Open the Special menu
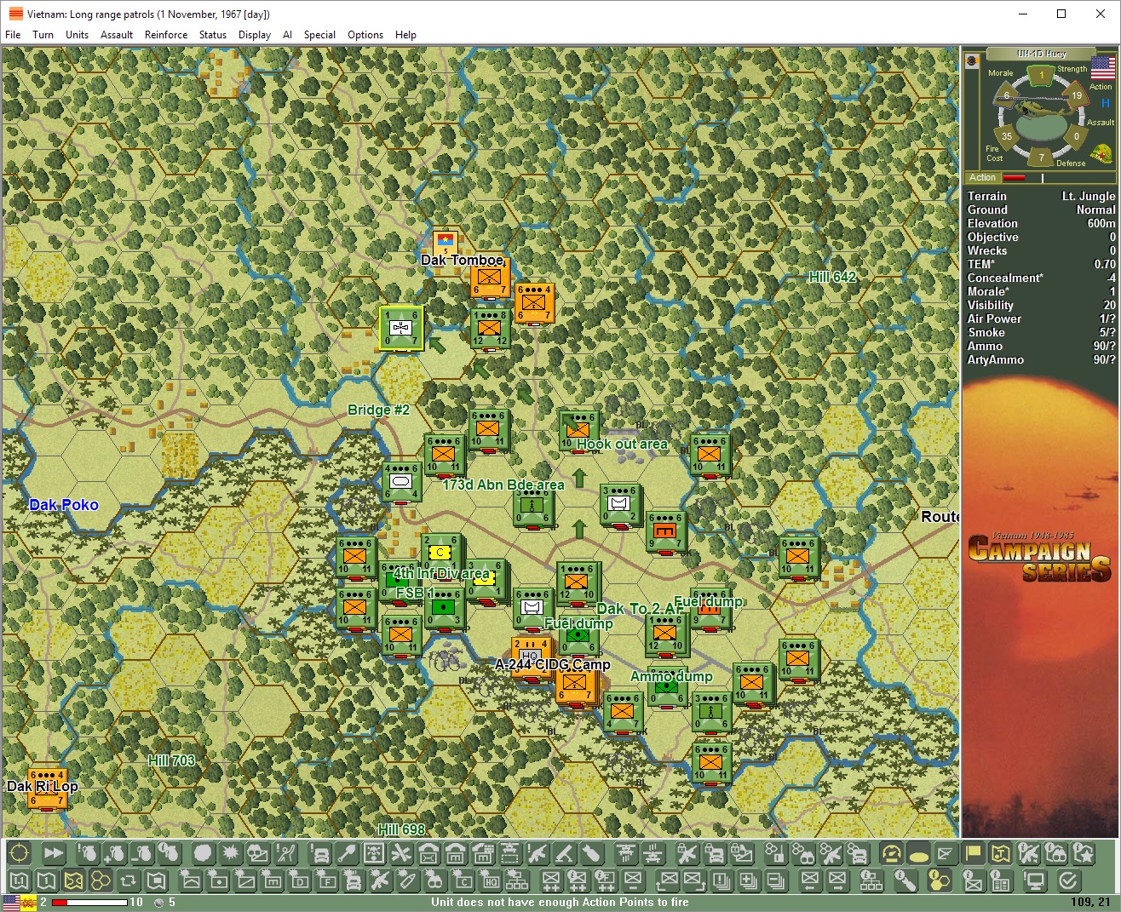Image resolution: width=1121 pixels, height=912 pixels. click(x=319, y=35)
